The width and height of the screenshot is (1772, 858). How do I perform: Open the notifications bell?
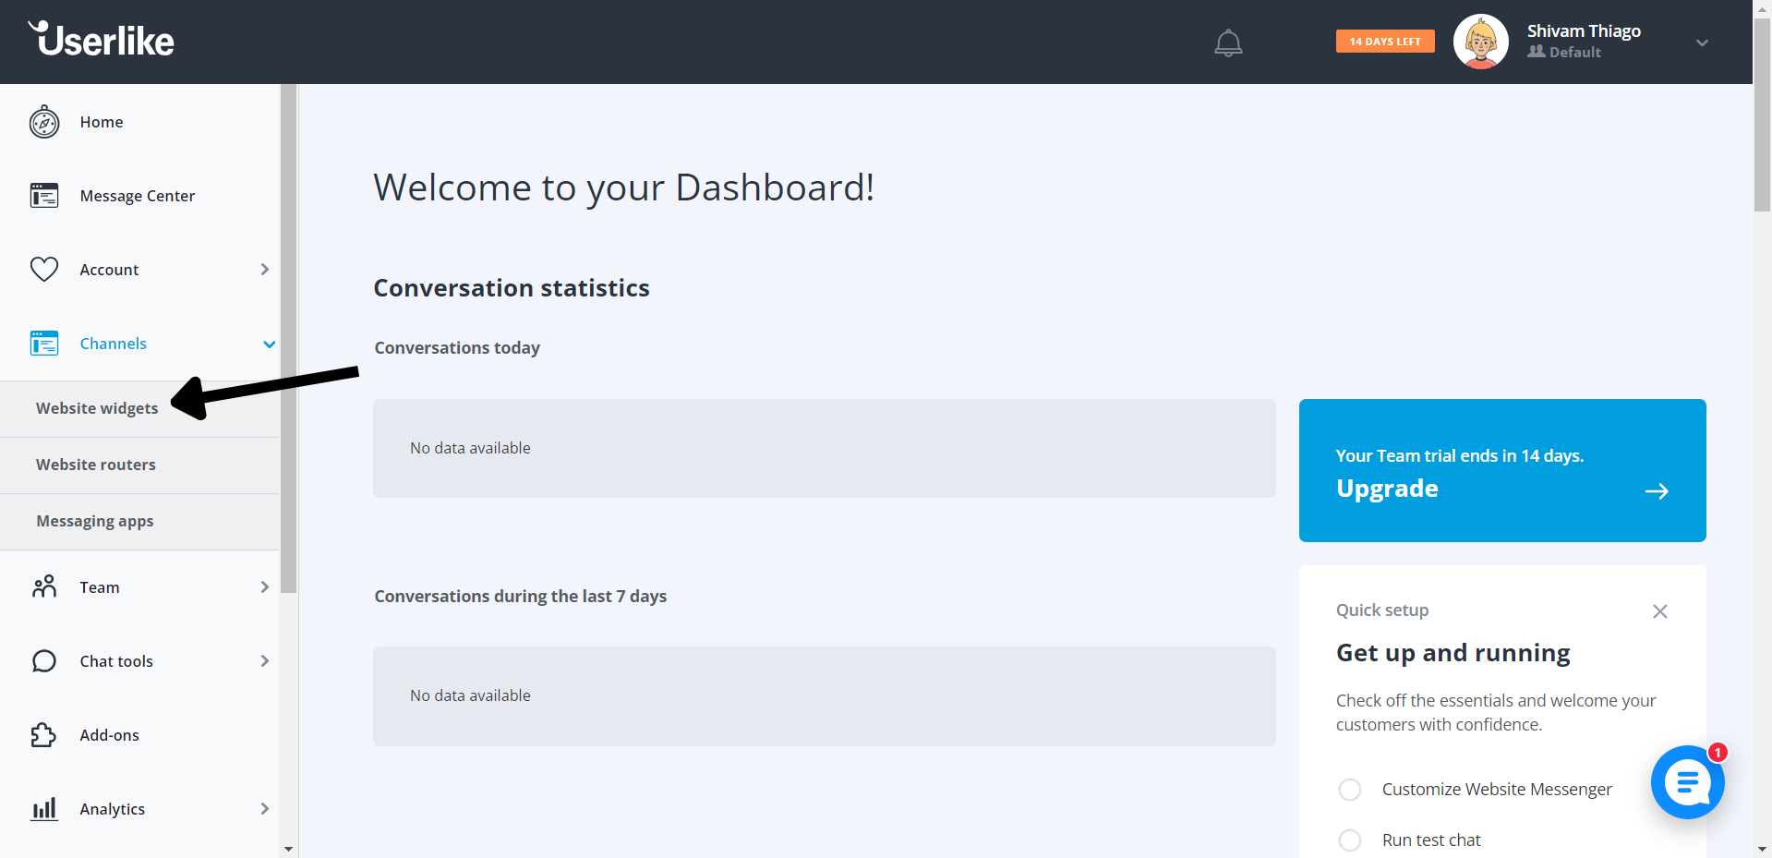tap(1228, 42)
